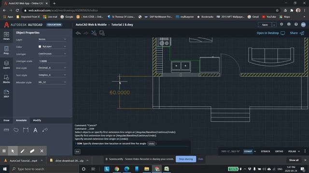Click Stop sharing button
The width and height of the screenshot is (309, 173).
coord(185,159)
